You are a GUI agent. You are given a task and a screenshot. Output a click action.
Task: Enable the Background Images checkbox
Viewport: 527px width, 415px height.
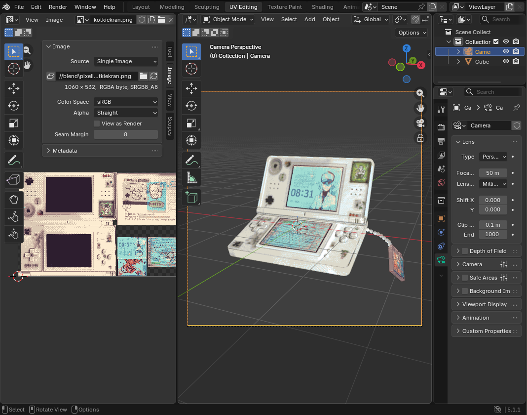coord(465,291)
